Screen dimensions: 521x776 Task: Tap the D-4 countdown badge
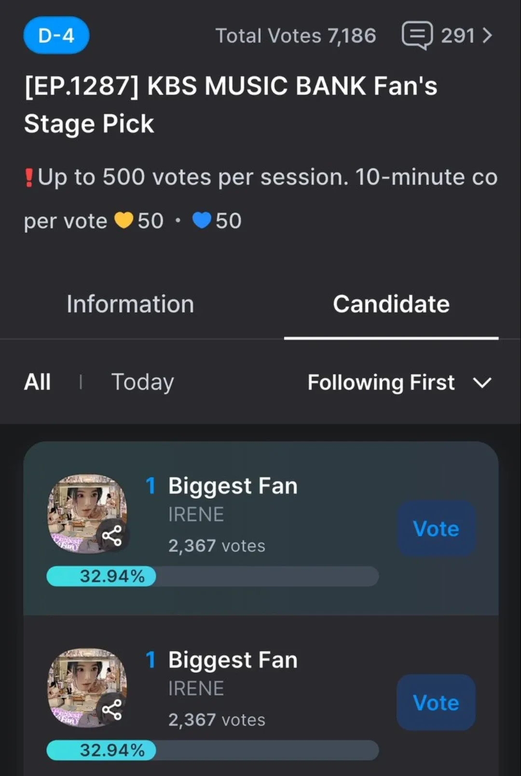click(x=56, y=35)
